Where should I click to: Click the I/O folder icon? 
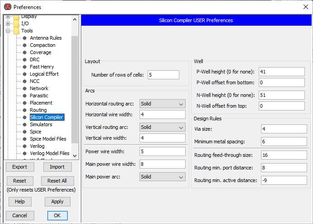[16, 23]
